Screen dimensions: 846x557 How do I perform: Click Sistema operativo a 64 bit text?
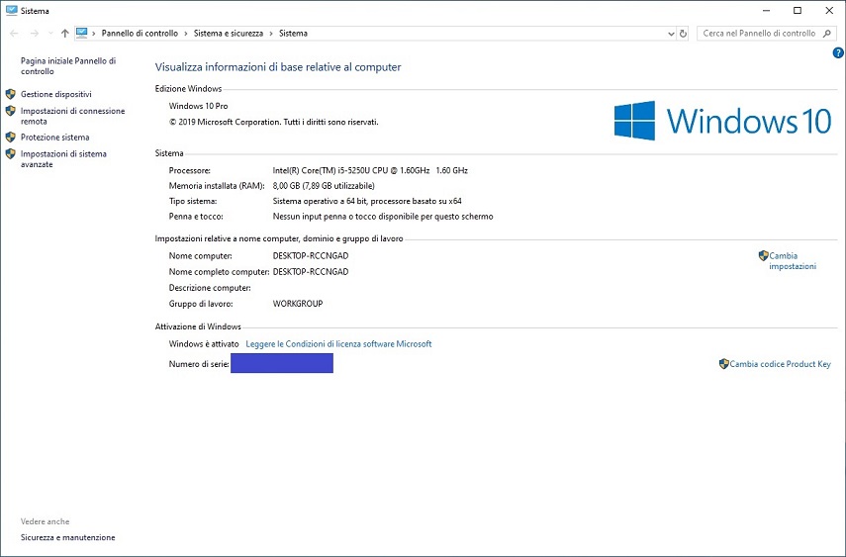[367, 201]
